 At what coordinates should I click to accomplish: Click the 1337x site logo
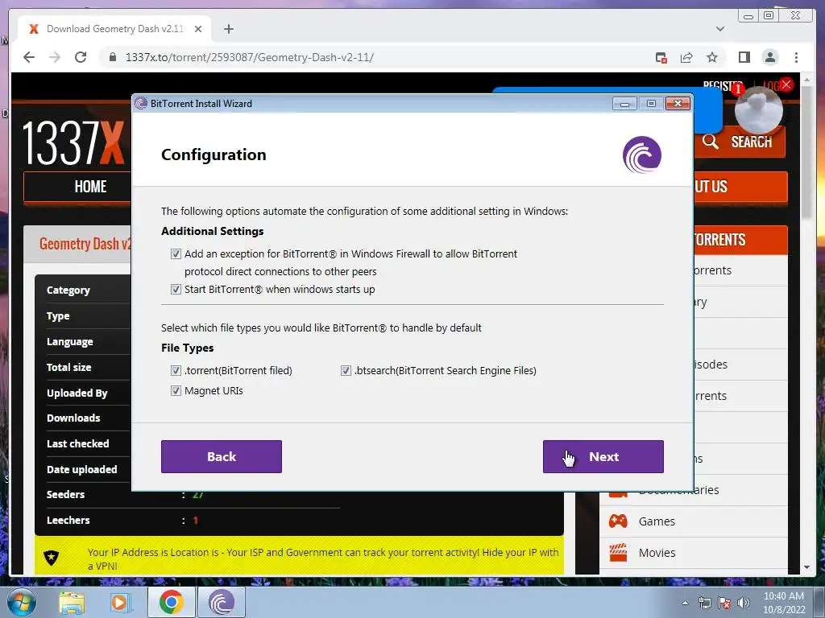pos(73,142)
